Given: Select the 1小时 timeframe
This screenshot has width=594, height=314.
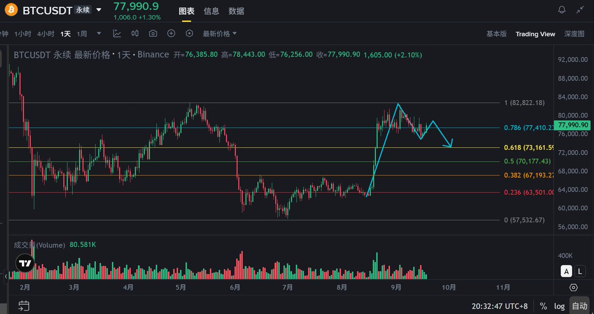Looking at the screenshot, I should click(23, 34).
